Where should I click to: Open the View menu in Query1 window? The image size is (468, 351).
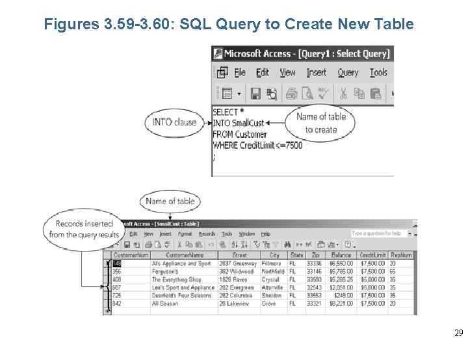pyautogui.click(x=288, y=73)
